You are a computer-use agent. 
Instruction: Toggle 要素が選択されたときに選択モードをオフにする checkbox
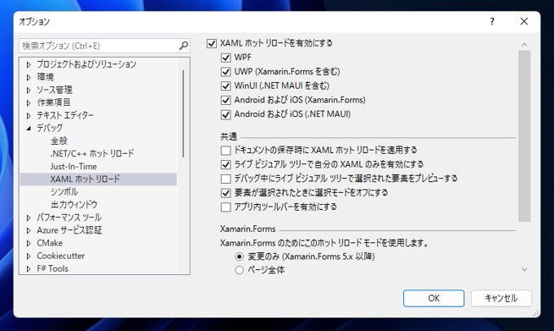click(x=226, y=193)
